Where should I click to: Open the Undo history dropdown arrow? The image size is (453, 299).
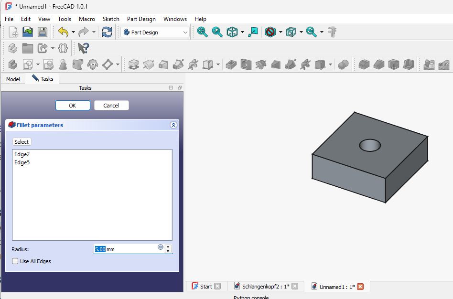click(73, 32)
